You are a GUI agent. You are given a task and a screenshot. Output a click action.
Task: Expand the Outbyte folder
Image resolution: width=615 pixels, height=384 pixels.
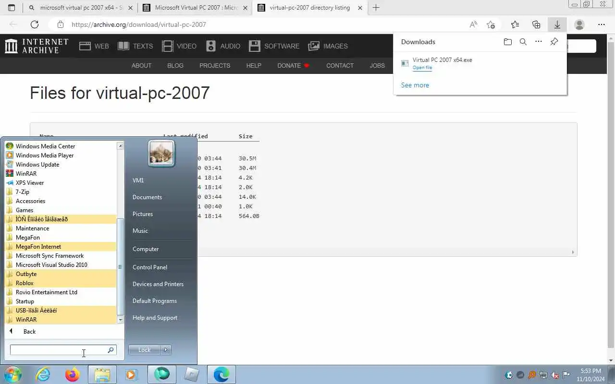click(x=61, y=274)
